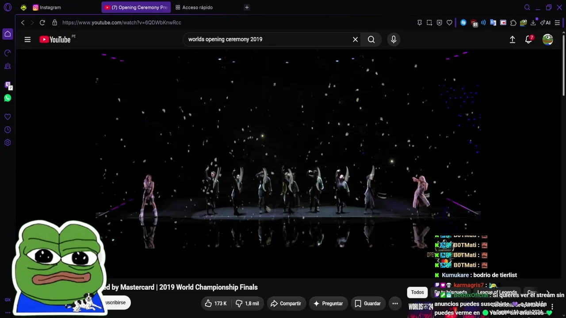This screenshot has height=318, width=566.
Task: Open the YouTube account avatar menu
Action: pos(548,39)
